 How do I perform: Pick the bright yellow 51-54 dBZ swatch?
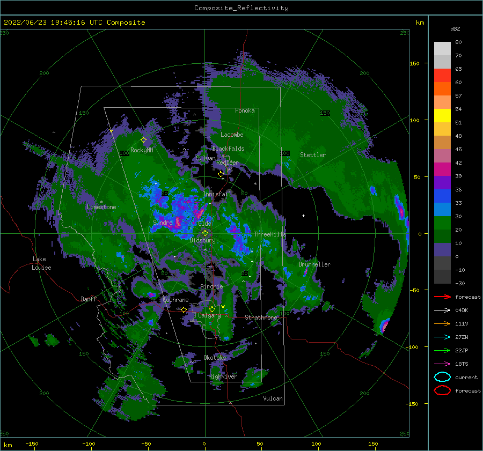442,116
